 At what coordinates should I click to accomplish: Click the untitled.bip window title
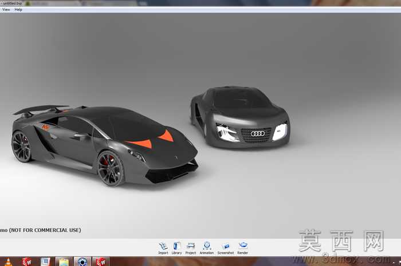(x=12, y=3)
